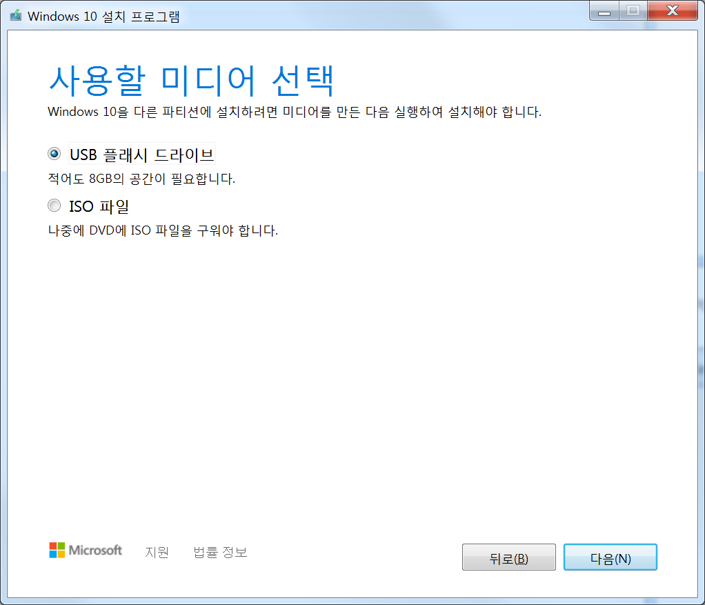Click the disabled maximize button

[x=633, y=12]
